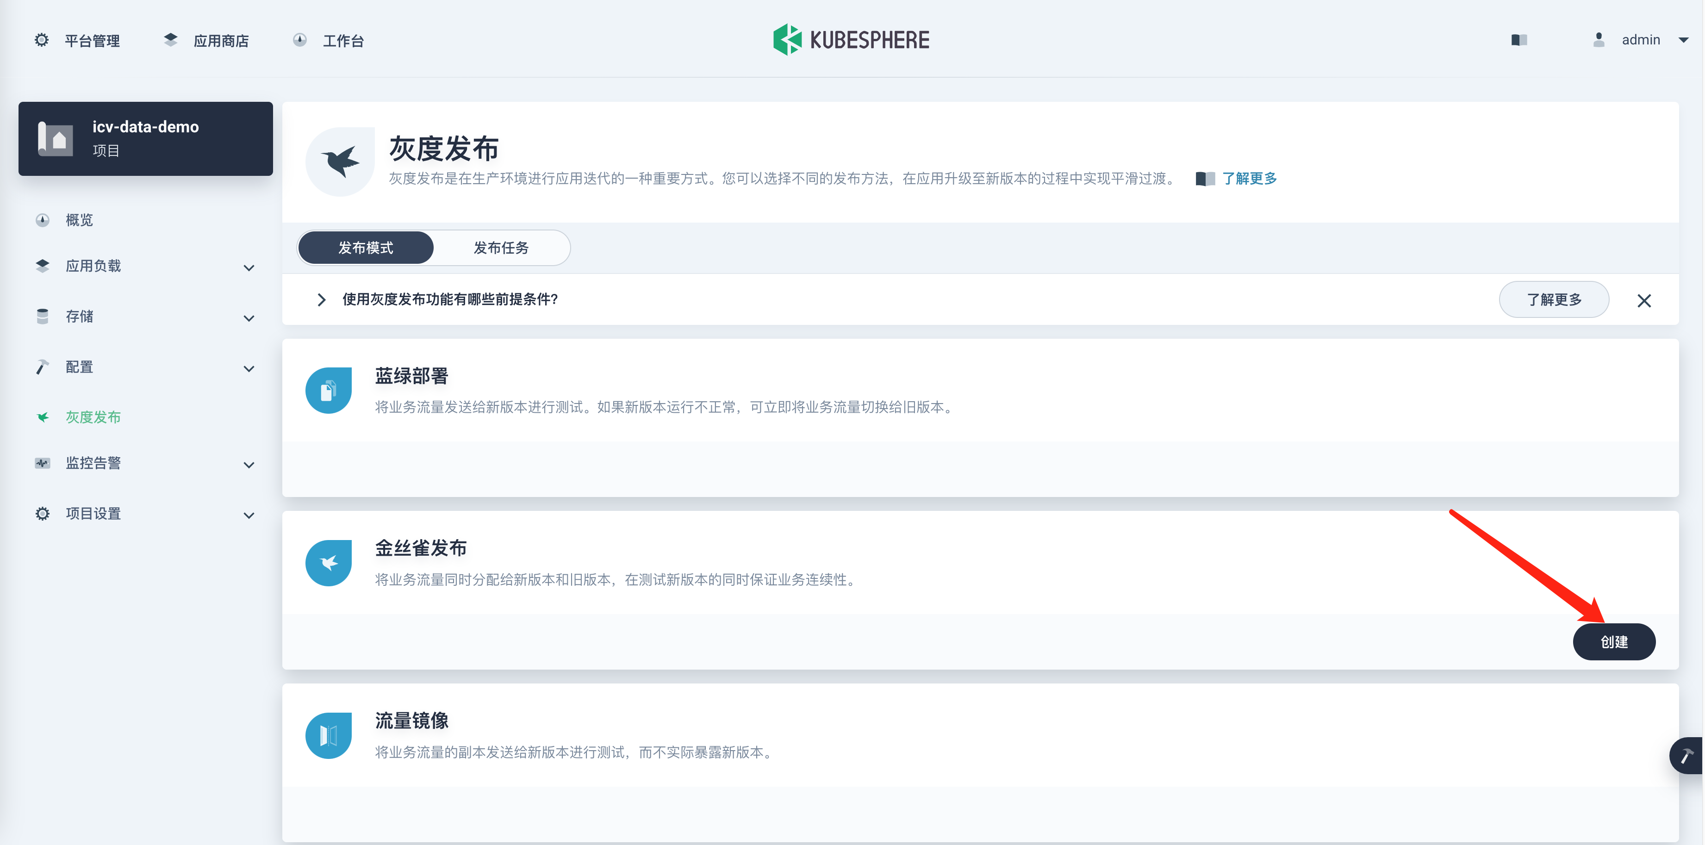This screenshot has height=845, width=1705.
Task: Open the 平台管理 gear icon
Action: 42,40
